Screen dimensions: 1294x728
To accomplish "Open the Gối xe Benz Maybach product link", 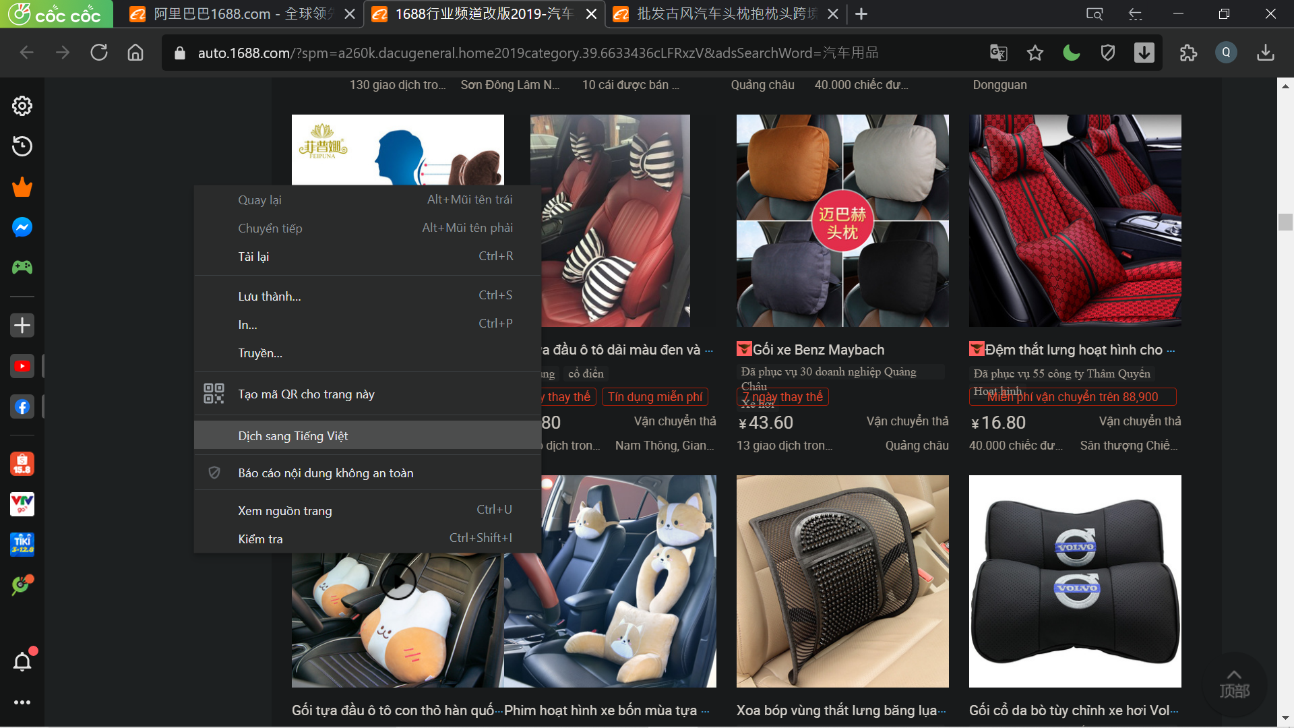I will point(818,349).
